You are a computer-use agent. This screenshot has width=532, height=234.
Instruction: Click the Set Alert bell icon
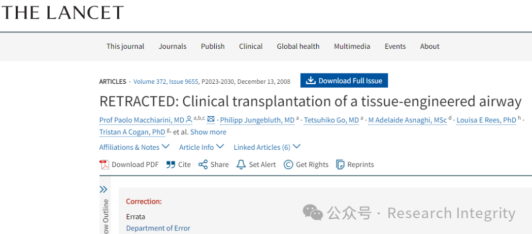(x=241, y=165)
